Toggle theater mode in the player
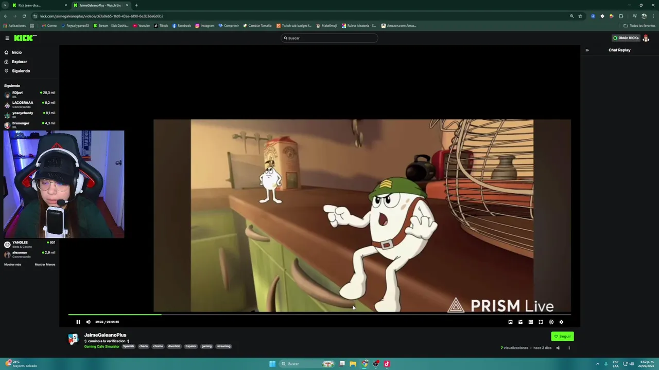The width and height of the screenshot is (659, 370). pyautogui.click(x=531, y=322)
